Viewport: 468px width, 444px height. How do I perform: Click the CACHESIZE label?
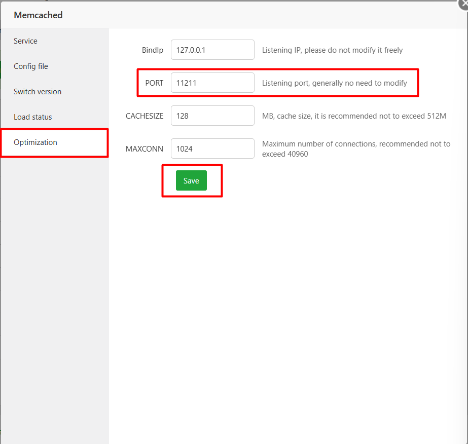tap(145, 116)
